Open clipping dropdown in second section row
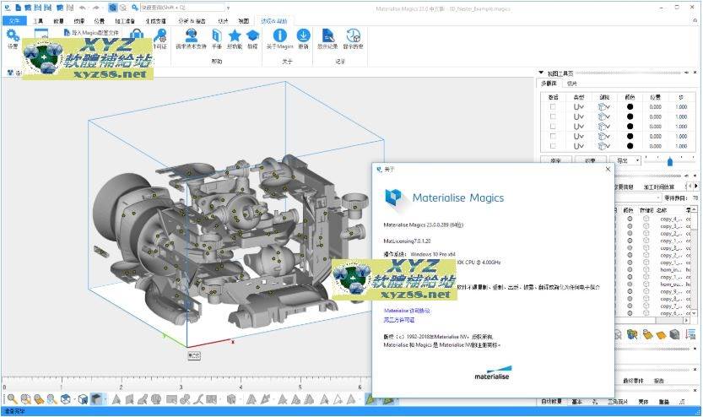703x417 pixels. pyautogui.click(x=604, y=116)
